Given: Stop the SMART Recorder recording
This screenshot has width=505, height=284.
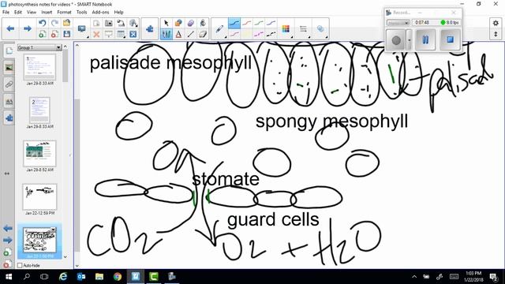Looking at the screenshot, I should click(450, 39).
